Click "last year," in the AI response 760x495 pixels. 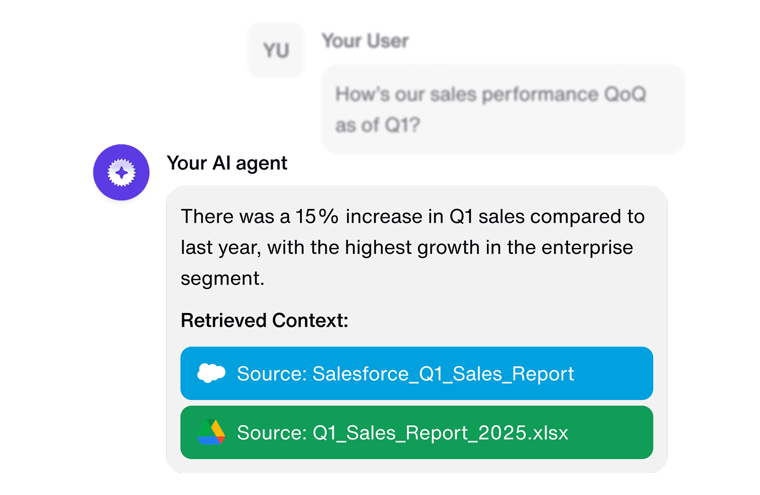[220, 248]
